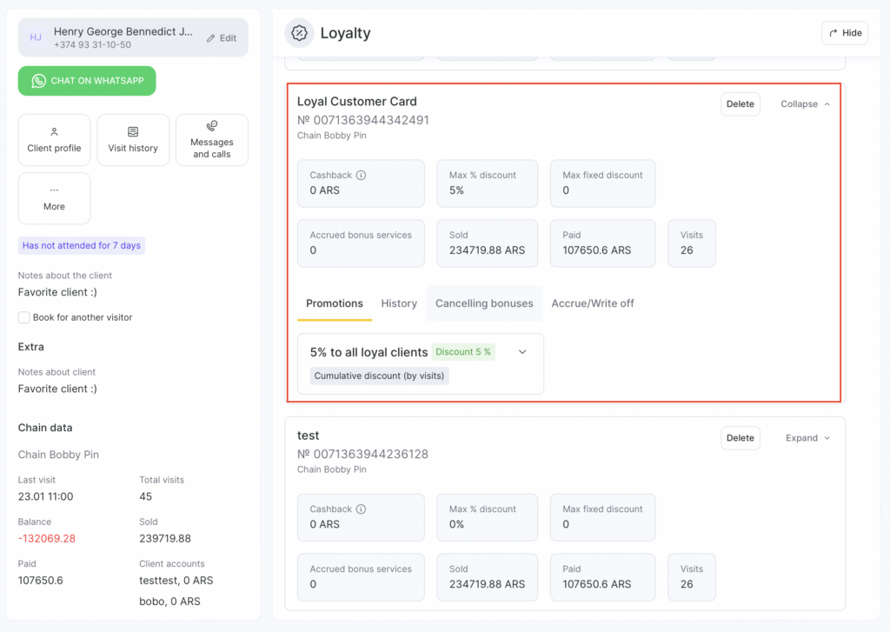The width and height of the screenshot is (890, 632).
Task: Click the WhatsApp logo icon
Action: [38, 81]
